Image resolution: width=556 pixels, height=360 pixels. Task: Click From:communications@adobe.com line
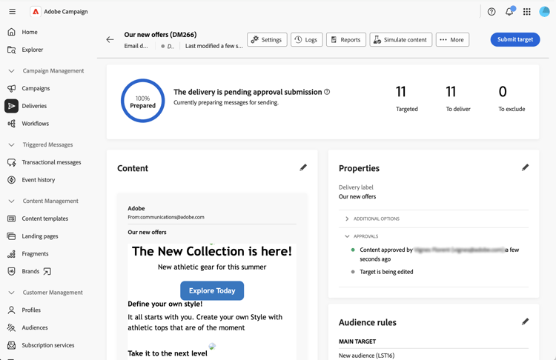click(166, 217)
